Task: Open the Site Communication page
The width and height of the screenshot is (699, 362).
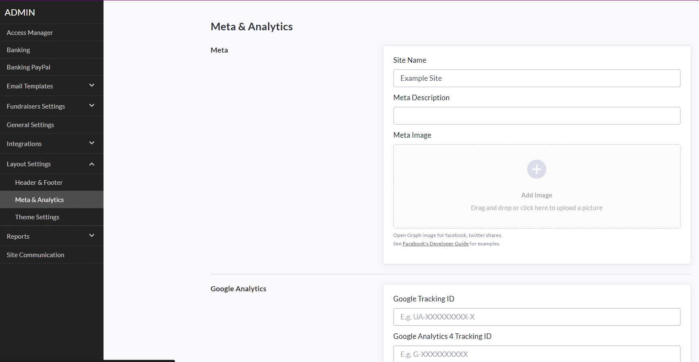Action: coord(35,255)
